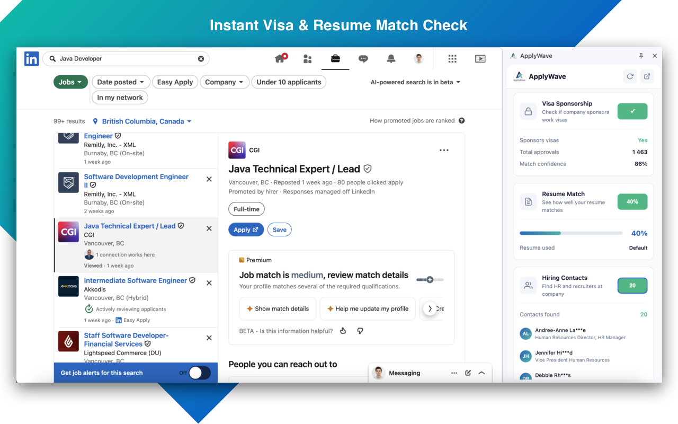This screenshot has height=424, width=678.
Task: Change the British Columbia, Canada location
Action: pos(142,121)
